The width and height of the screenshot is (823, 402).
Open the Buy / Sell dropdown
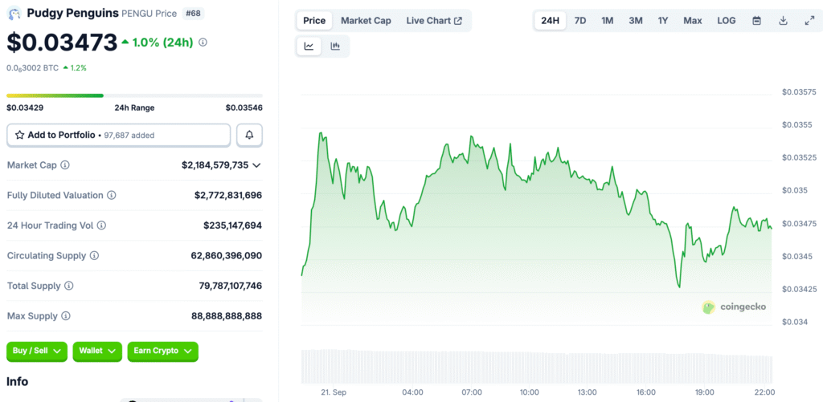point(37,351)
